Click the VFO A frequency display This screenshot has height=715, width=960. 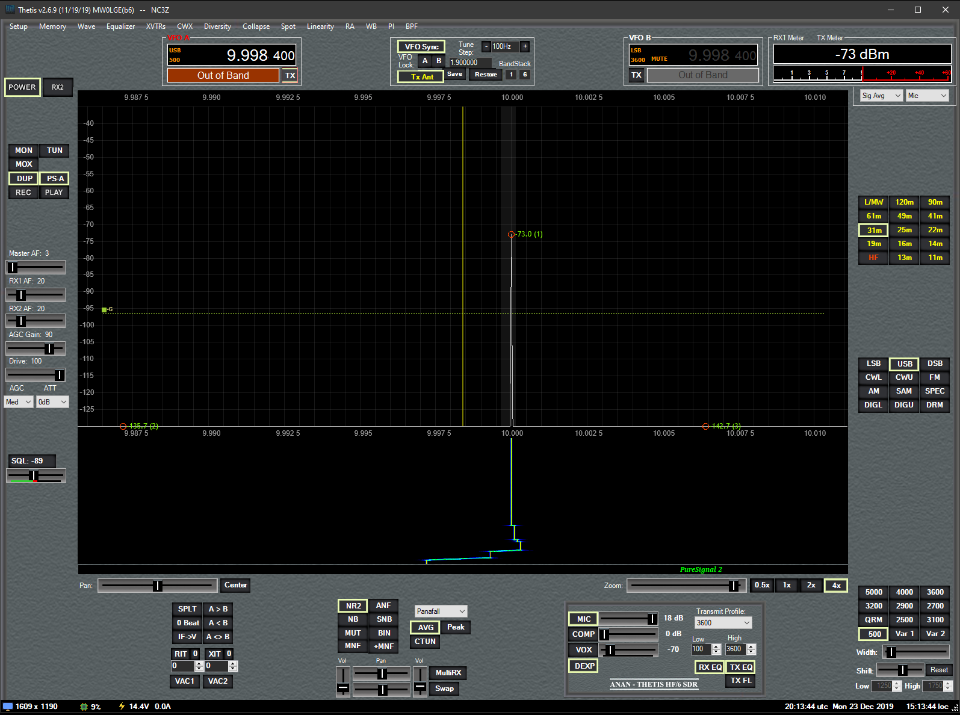232,55
